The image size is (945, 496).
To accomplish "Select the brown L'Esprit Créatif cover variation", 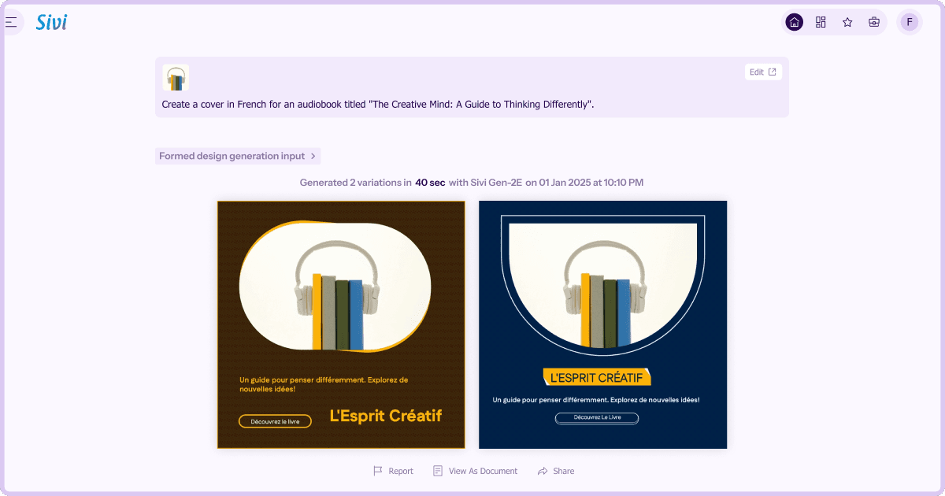I will click(x=340, y=324).
